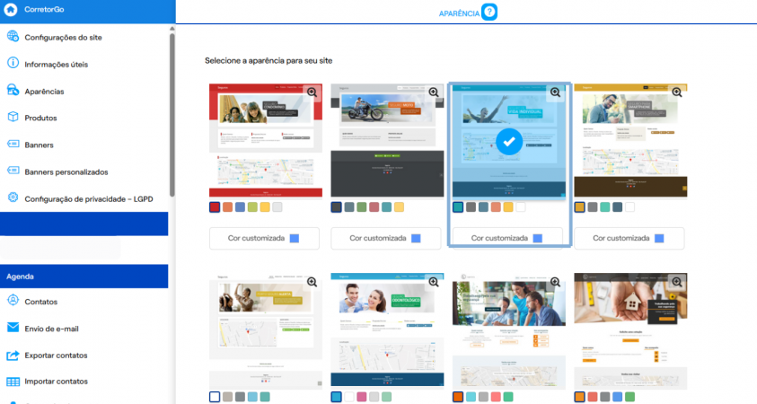Open Banners personalizados menu item
The image size is (757, 404).
pyautogui.click(x=66, y=171)
